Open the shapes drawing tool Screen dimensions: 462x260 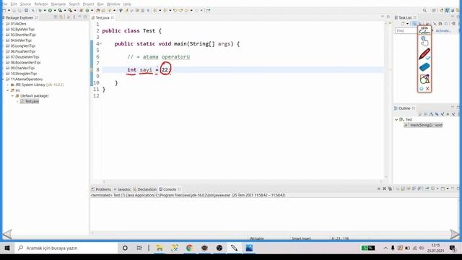[x=424, y=79]
